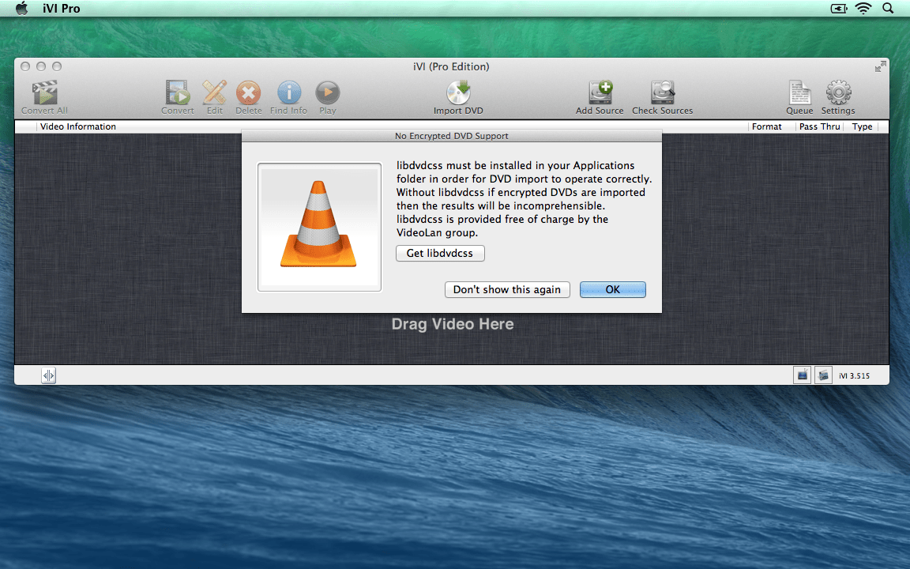Open the iVI Pro application menu
The image size is (910, 569).
(x=62, y=9)
